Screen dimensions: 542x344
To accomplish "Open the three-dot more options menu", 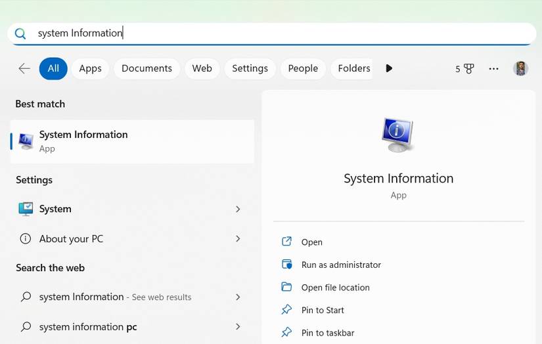I will pyautogui.click(x=493, y=68).
